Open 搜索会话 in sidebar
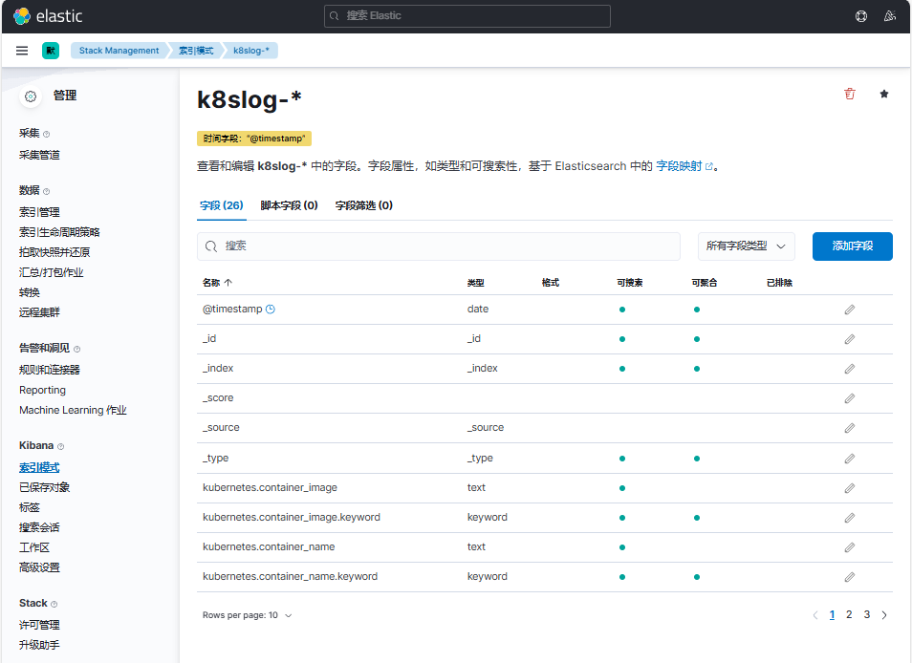The image size is (912, 663). pyautogui.click(x=39, y=527)
